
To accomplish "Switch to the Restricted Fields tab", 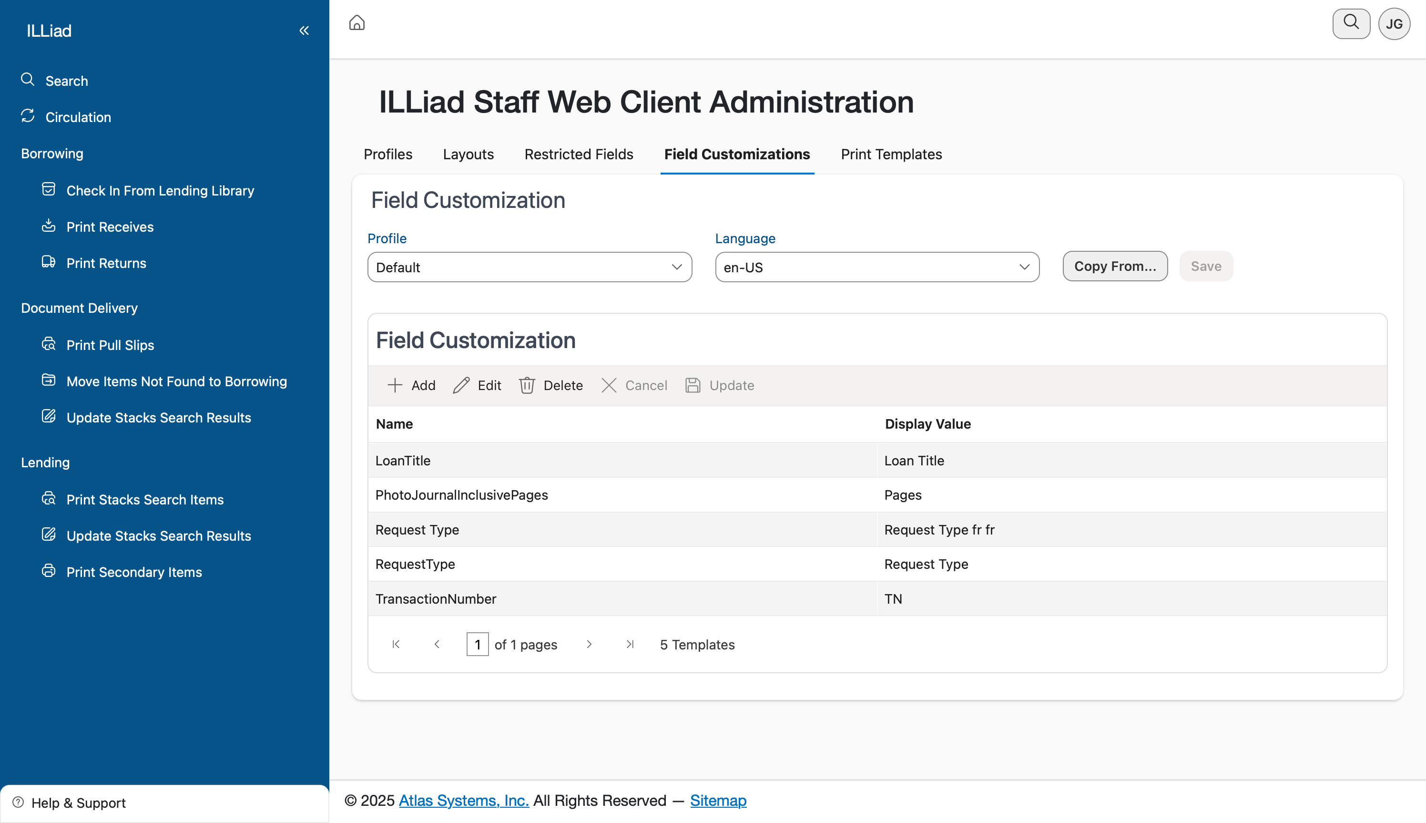I will tap(579, 154).
